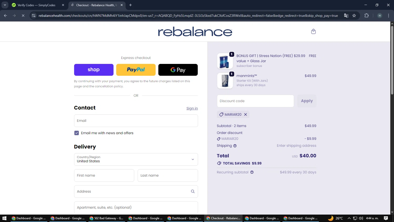Open the tab search dropdown arrow
This screenshot has height=222, width=394.
point(5,5)
